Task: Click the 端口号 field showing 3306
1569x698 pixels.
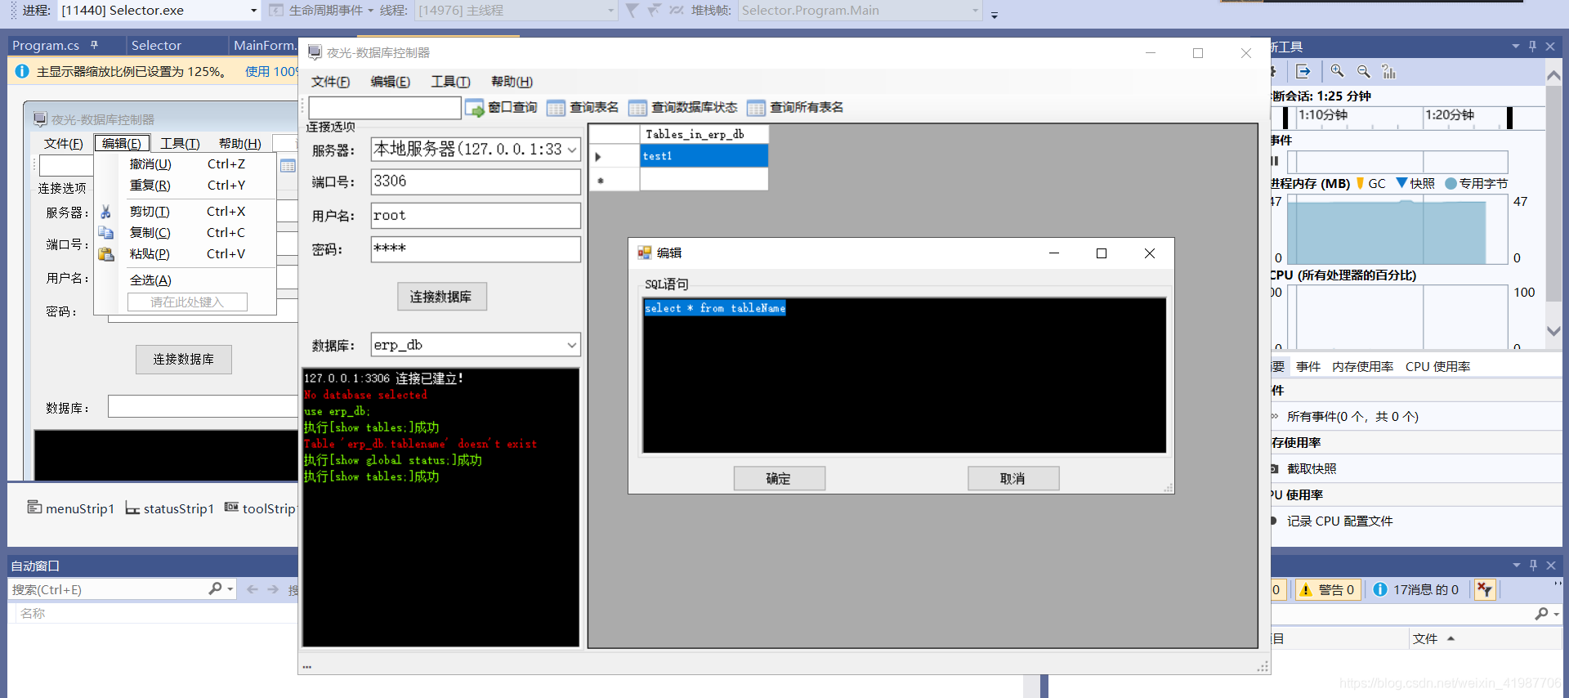Action: coord(476,181)
